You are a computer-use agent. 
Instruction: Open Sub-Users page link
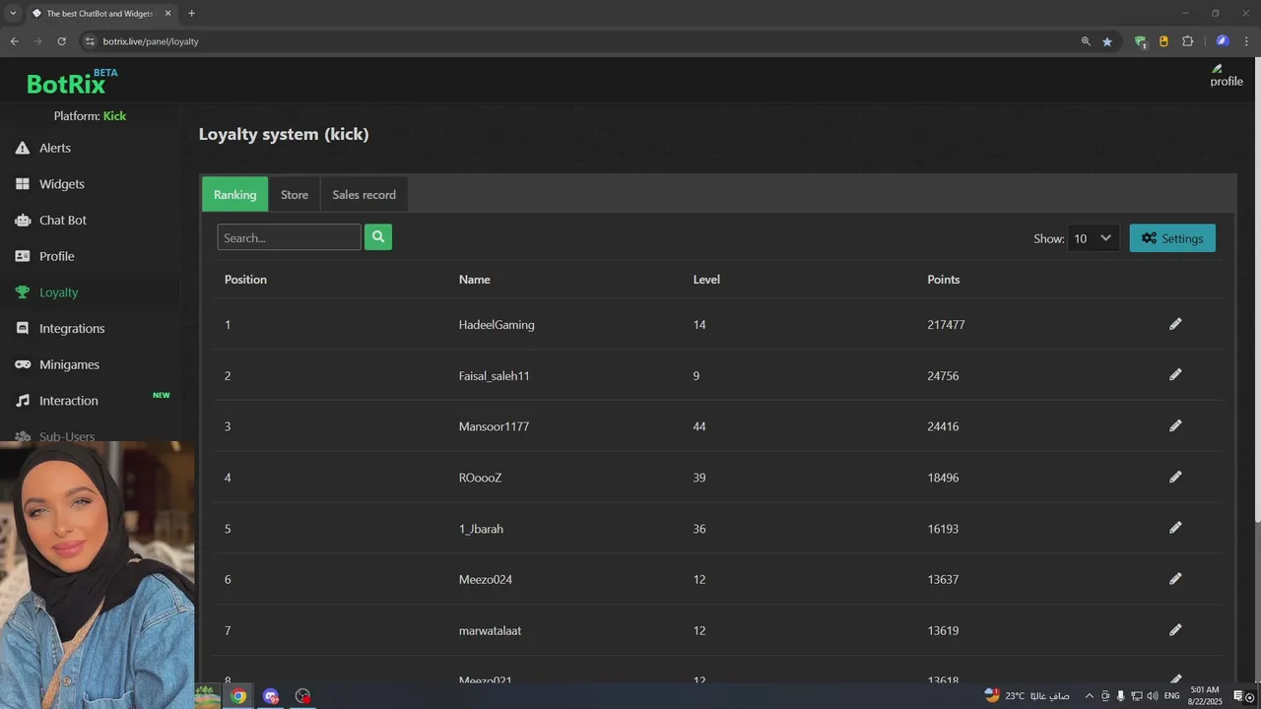point(67,436)
